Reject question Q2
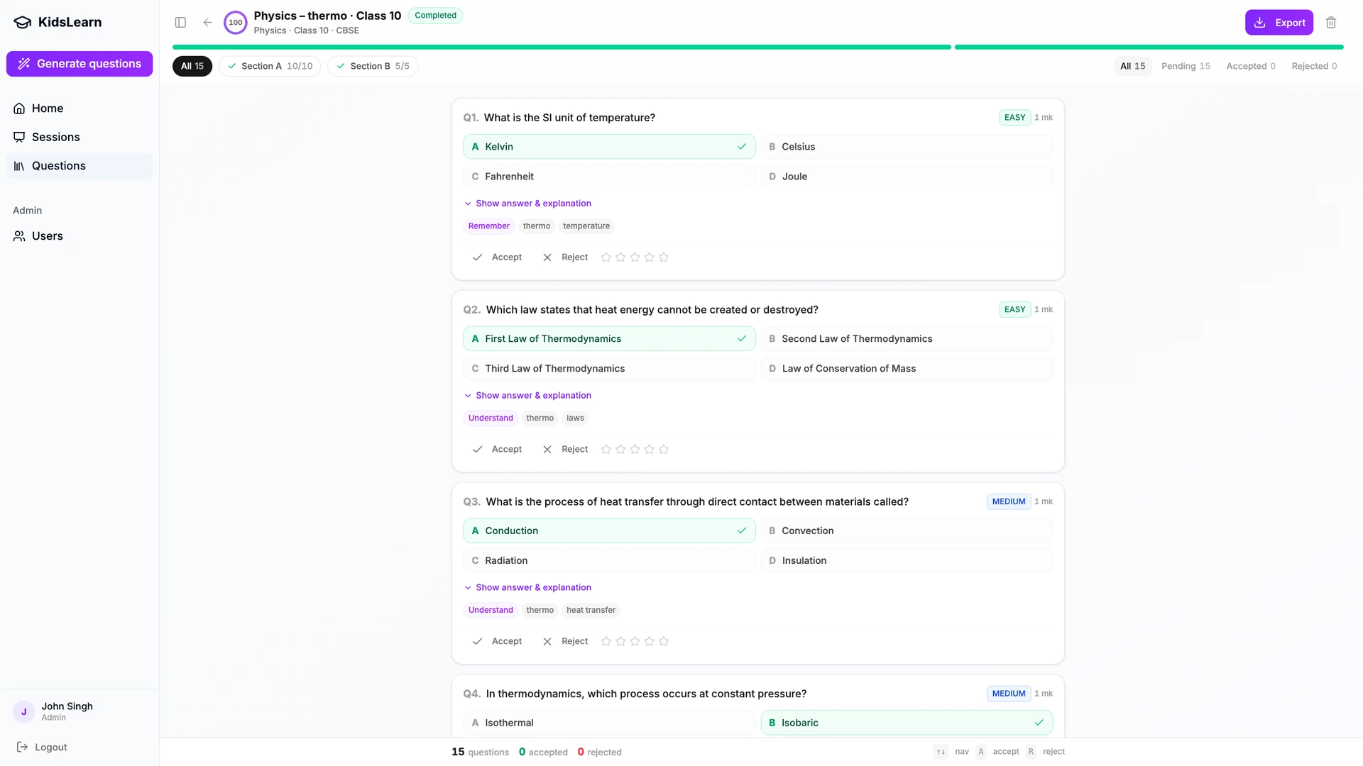 click(565, 450)
